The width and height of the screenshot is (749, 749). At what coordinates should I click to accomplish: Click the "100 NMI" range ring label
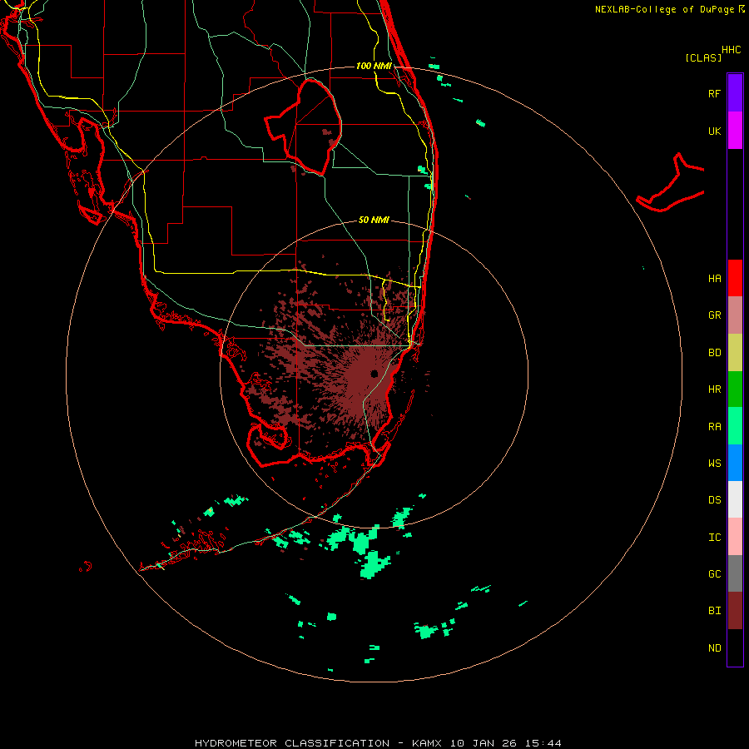click(x=374, y=66)
